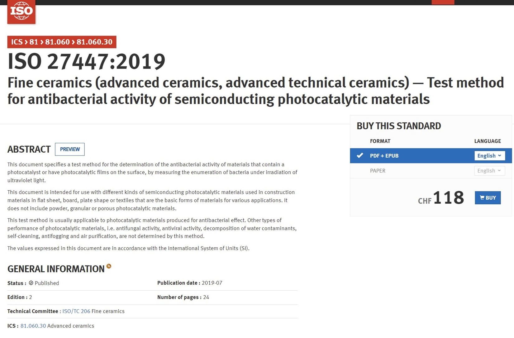514x338 pixels.
Task: Open English language dropdown for PAPER
Action: (x=489, y=171)
